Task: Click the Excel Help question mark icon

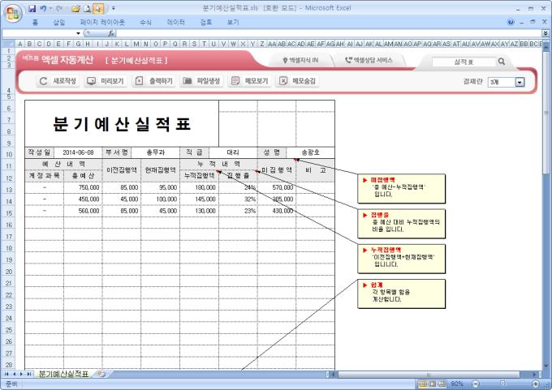Action: (511, 22)
